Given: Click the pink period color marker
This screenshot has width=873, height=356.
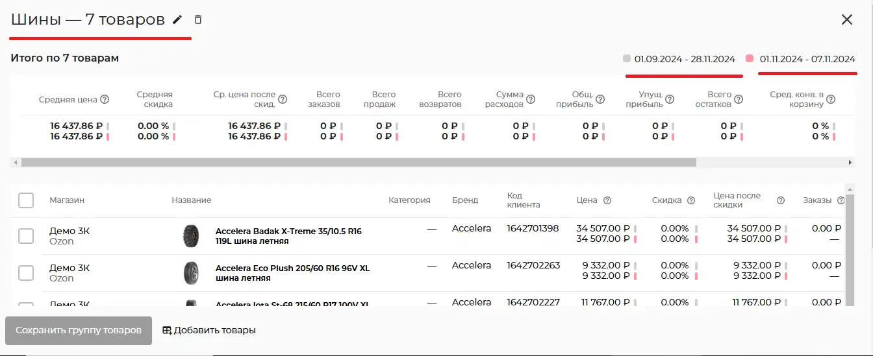Looking at the screenshot, I should (750, 58).
